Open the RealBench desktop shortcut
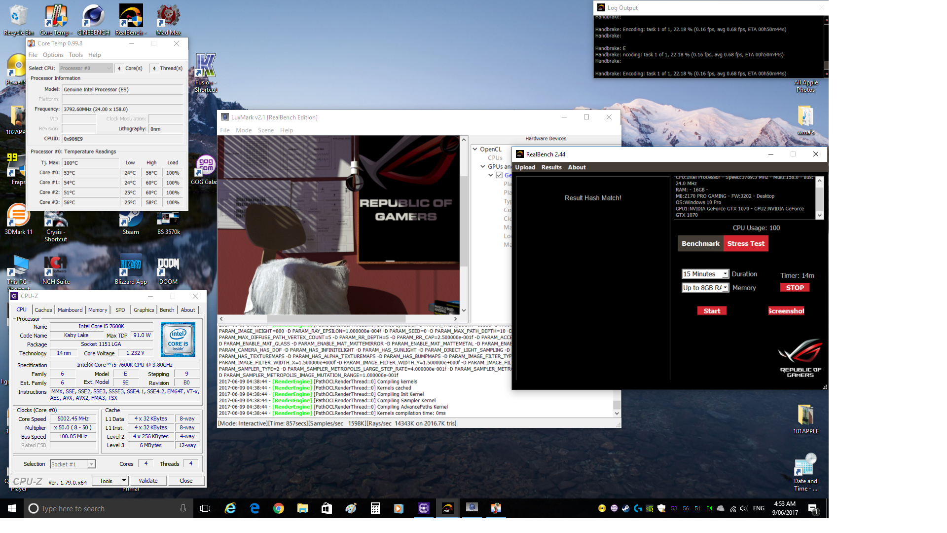Screen dimensions: 947x533 [131, 20]
